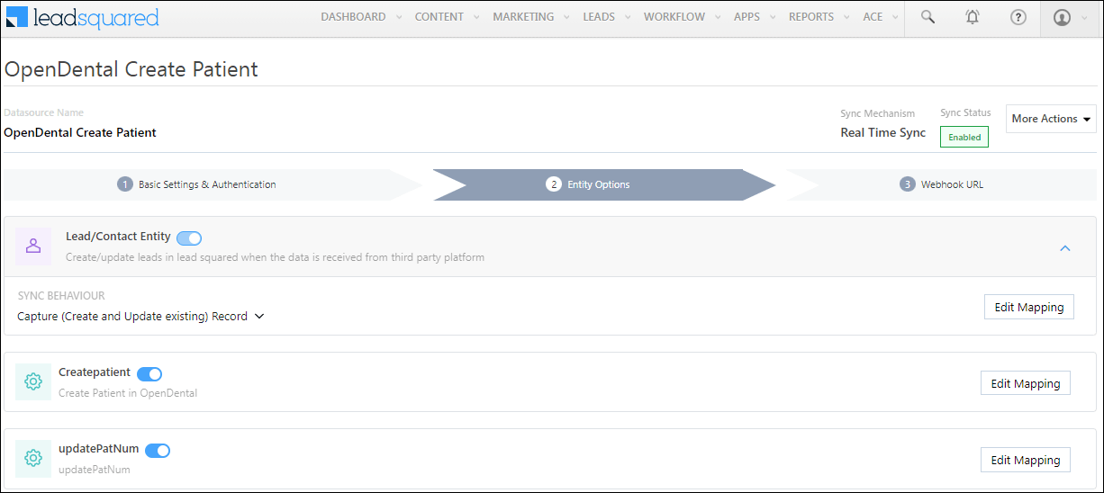
Task: Open the Leads menu
Action: click(606, 17)
